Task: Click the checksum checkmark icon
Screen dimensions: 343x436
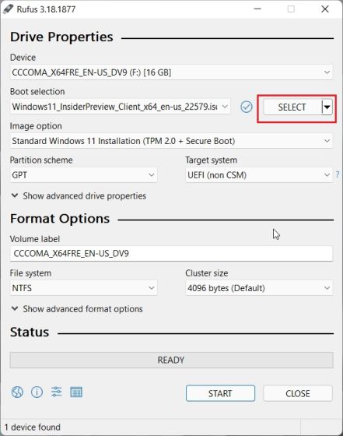Action: (x=247, y=107)
